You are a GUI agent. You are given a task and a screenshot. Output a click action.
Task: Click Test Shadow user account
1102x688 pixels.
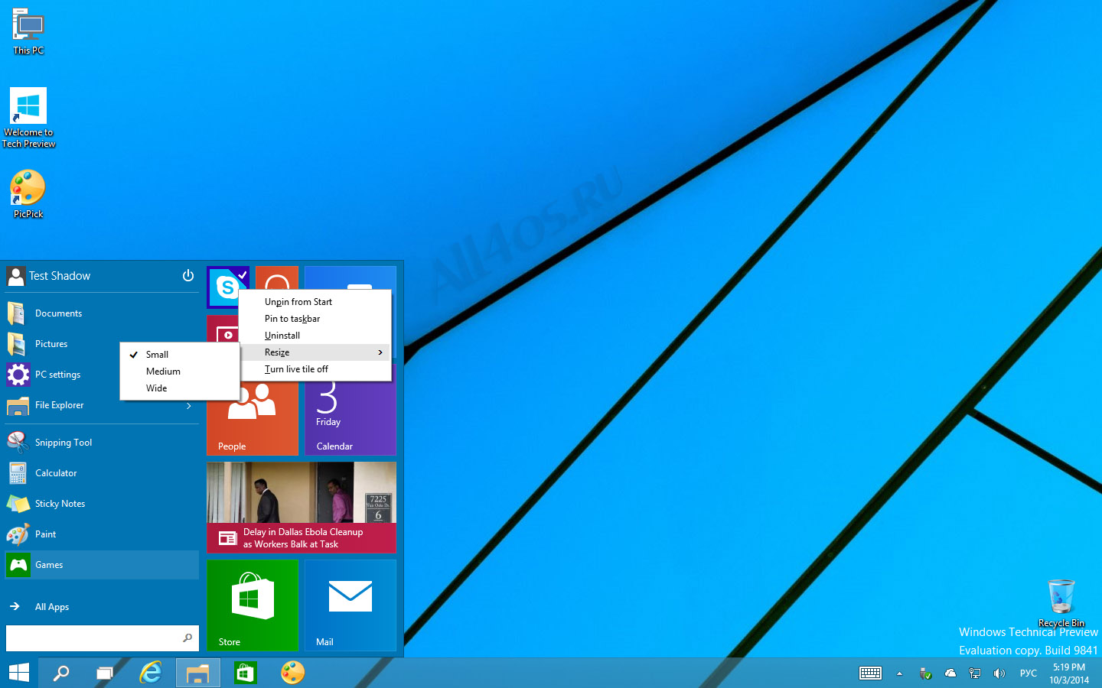[x=48, y=276]
